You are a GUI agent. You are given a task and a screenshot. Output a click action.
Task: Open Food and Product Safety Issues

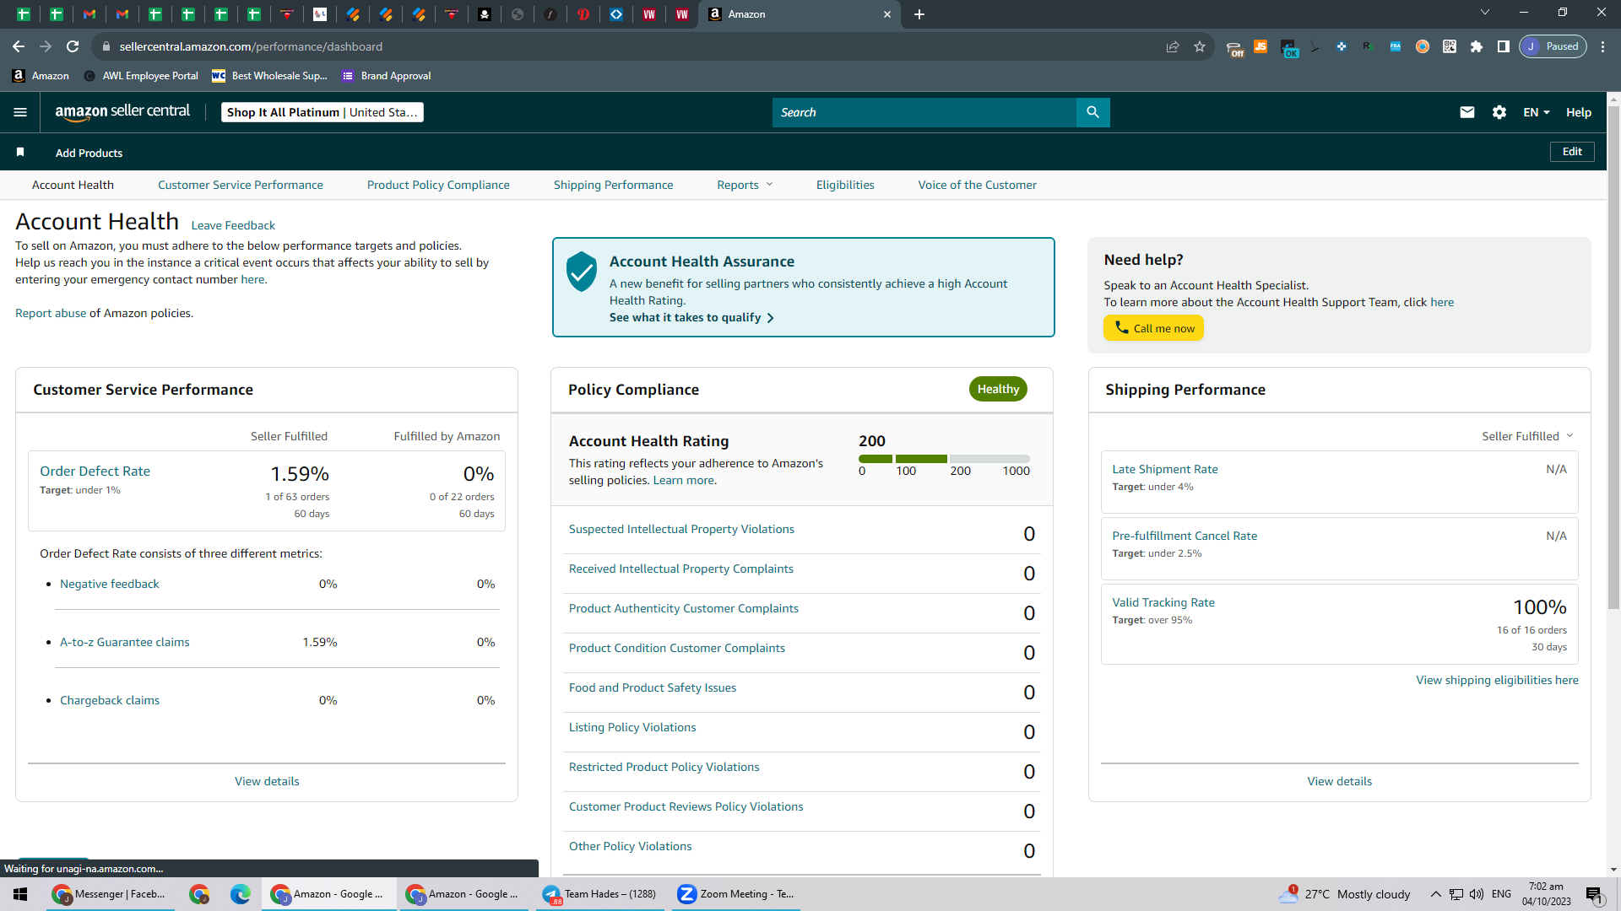coord(653,687)
